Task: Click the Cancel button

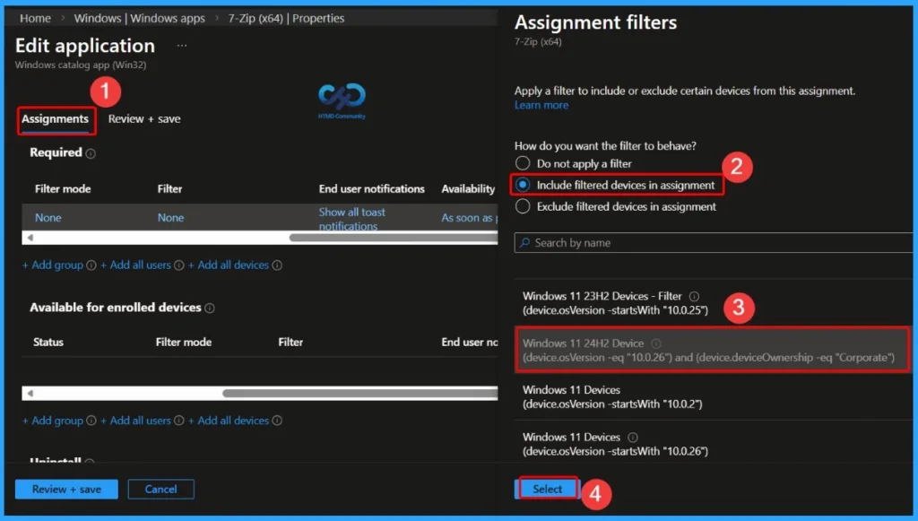Action: click(160, 489)
